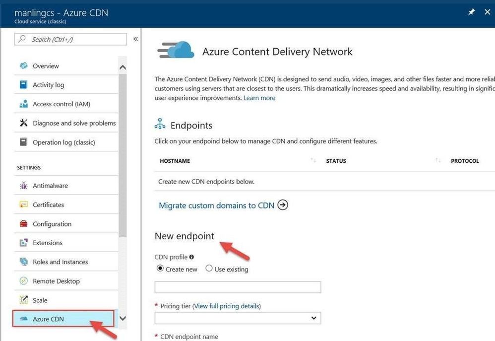Collapse the sidebar with double chevron

(x=135, y=39)
